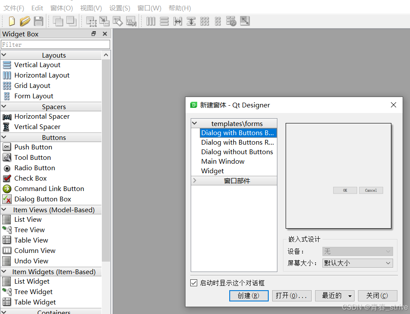Toggle the show dialog at startup checkbox

click(x=194, y=283)
